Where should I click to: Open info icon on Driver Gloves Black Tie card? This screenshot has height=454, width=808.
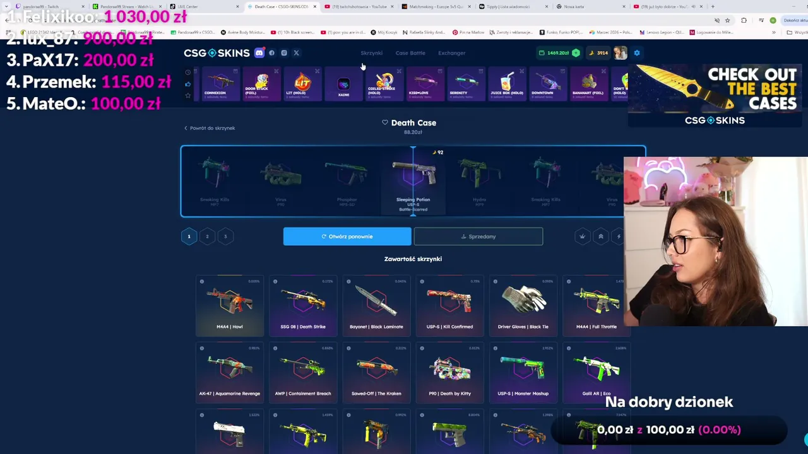pos(495,281)
